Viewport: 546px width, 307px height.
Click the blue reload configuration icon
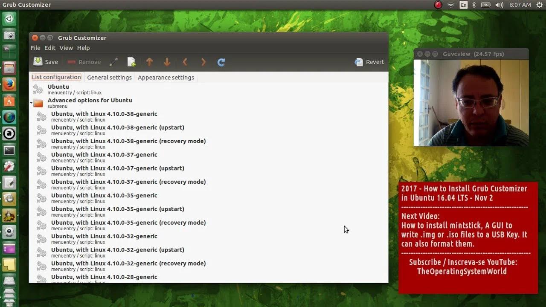[x=221, y=62]
